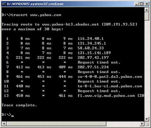Click the cmd.exe system menu icon
This screenshot has width=151, height=128.
4,4
